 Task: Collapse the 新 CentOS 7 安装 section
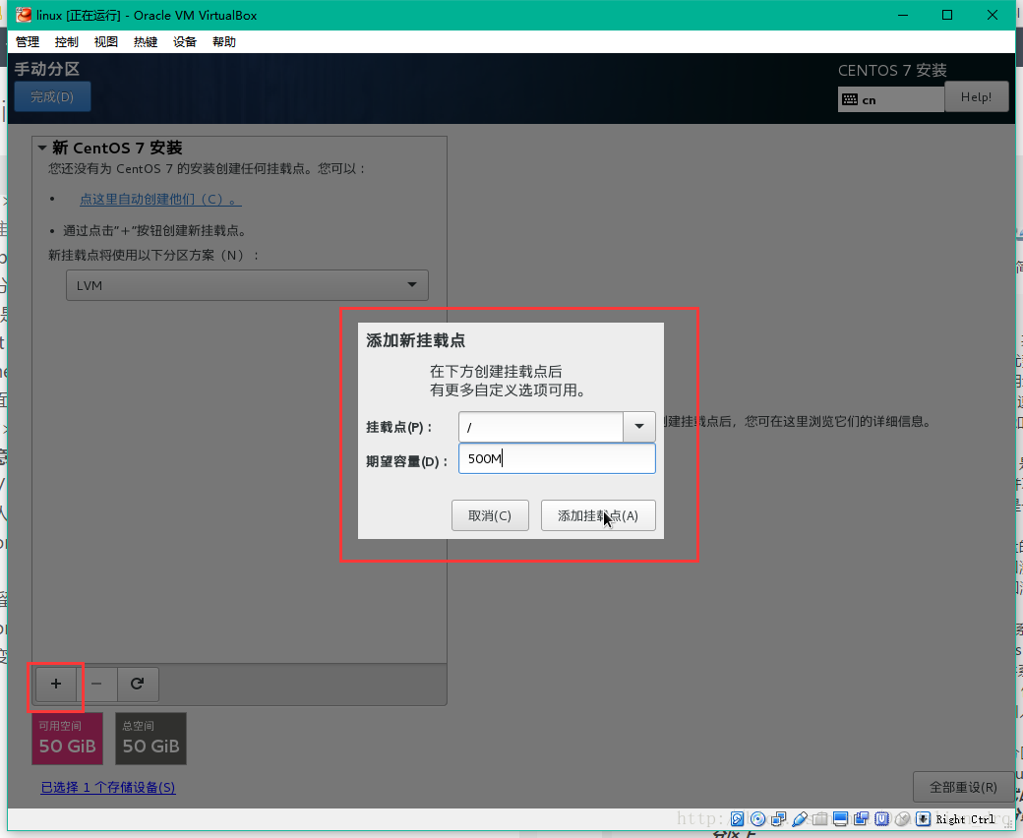pyautogui.click(x=41, y=147)
